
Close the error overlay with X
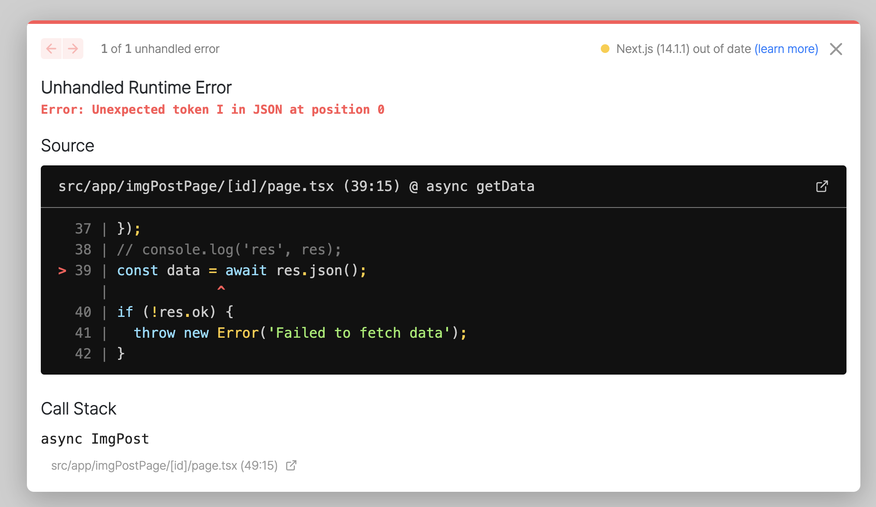(x=836, y=49)
